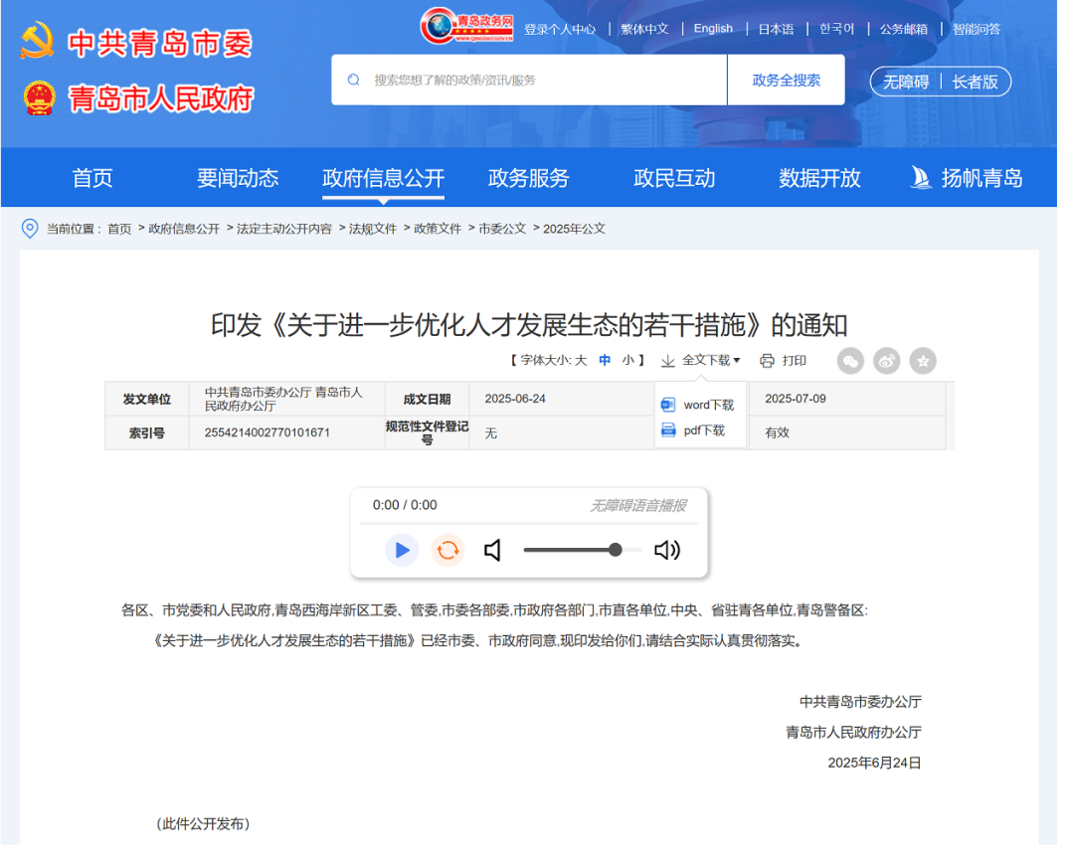The width and height of the screenshot is (1074, 855).
Task: Click the loud speaker volume icon
Action: [666, 550]
